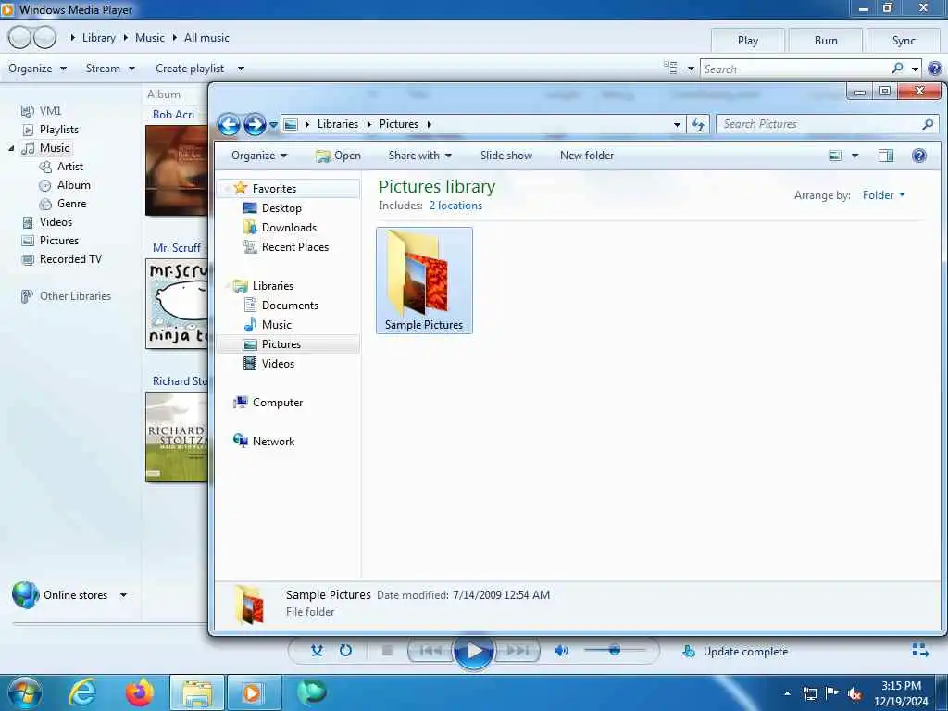Open the Online stores dropdown arrow
The image size is (948, 711).
(x=123, y=595)
